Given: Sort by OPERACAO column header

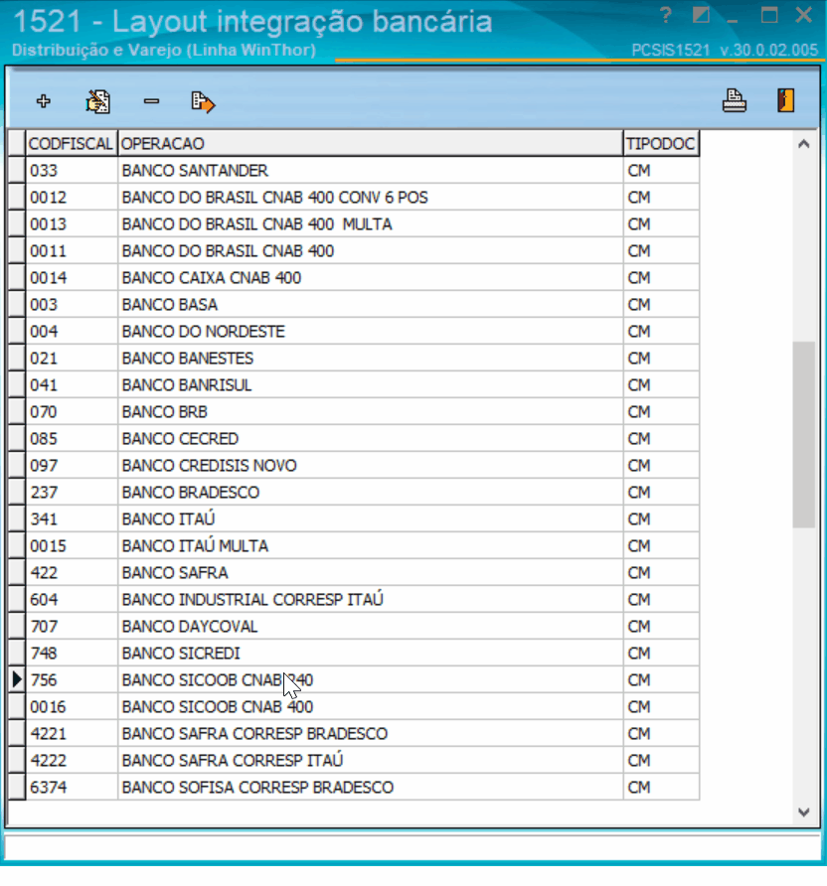Looking at the screenshot, I should pos(370,143).
